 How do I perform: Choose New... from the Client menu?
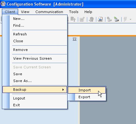[x=35, y=19]
